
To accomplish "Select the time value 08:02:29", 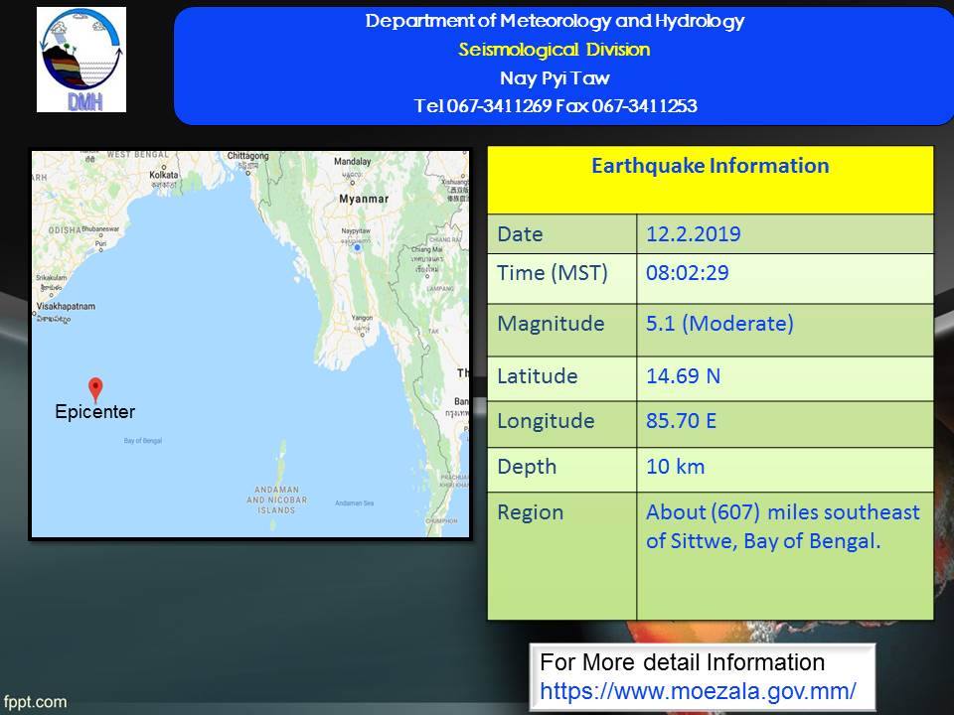I will [x=687, y=273].
